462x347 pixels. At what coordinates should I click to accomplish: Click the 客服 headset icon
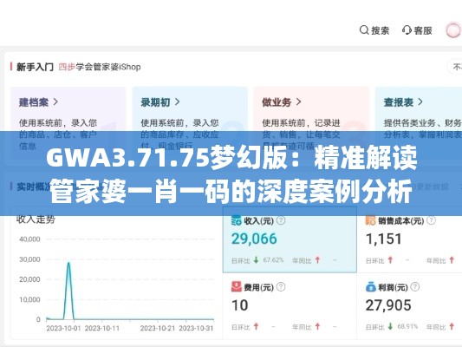pyautogui.click(x=407, y=30)
